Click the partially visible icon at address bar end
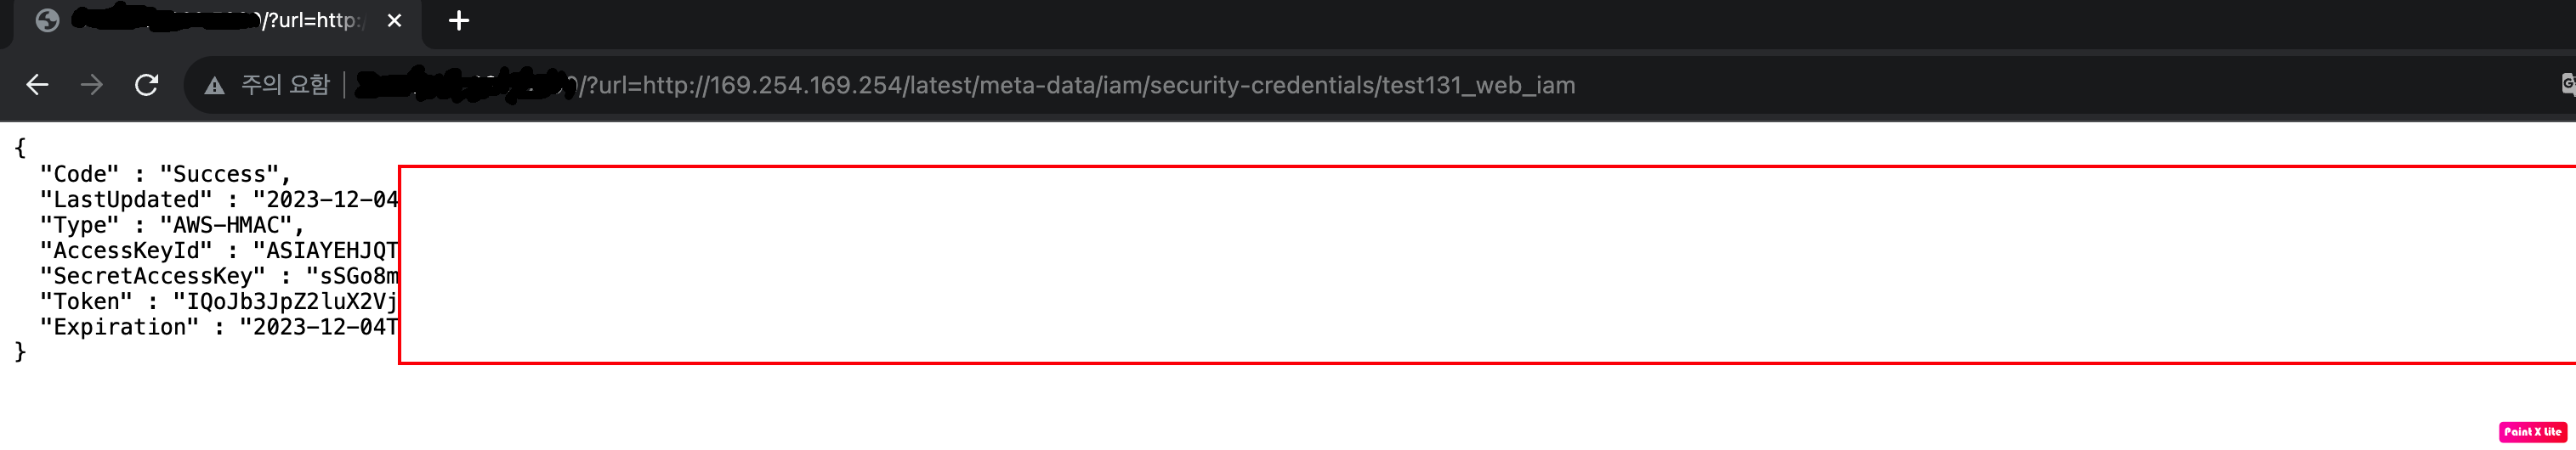2576x450 pixels. tap(2567, 85)
